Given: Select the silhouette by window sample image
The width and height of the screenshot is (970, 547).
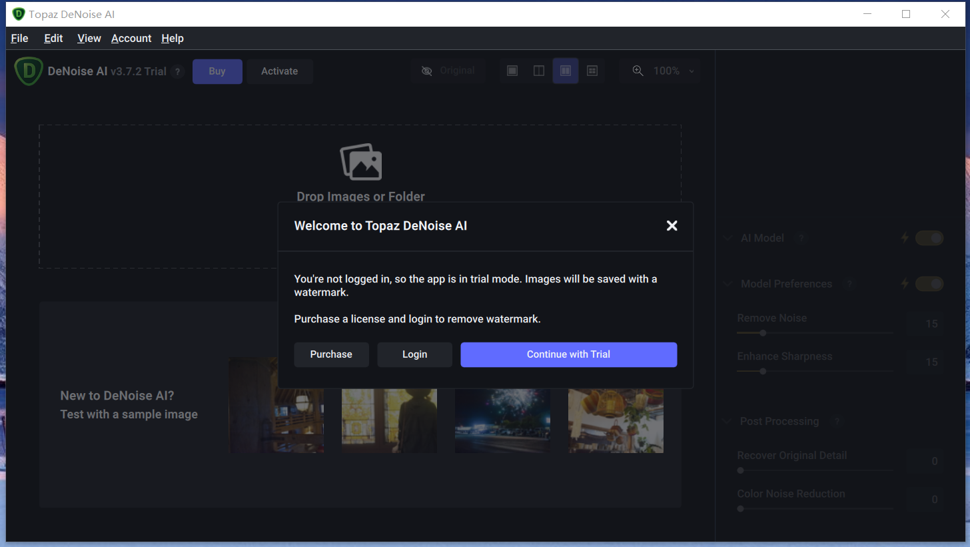Looking at the screenshot, I should tap(390, 420).
